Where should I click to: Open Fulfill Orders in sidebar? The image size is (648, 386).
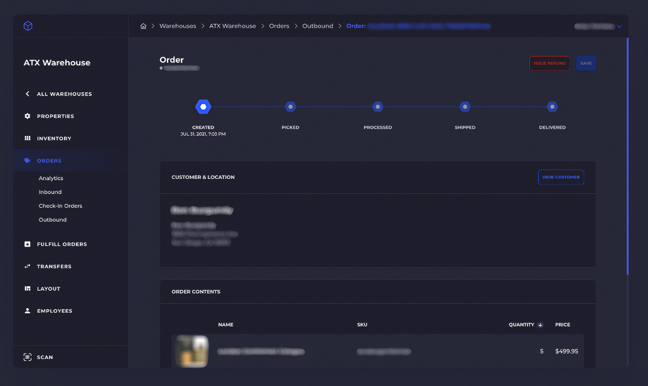(x=62, y=244)
